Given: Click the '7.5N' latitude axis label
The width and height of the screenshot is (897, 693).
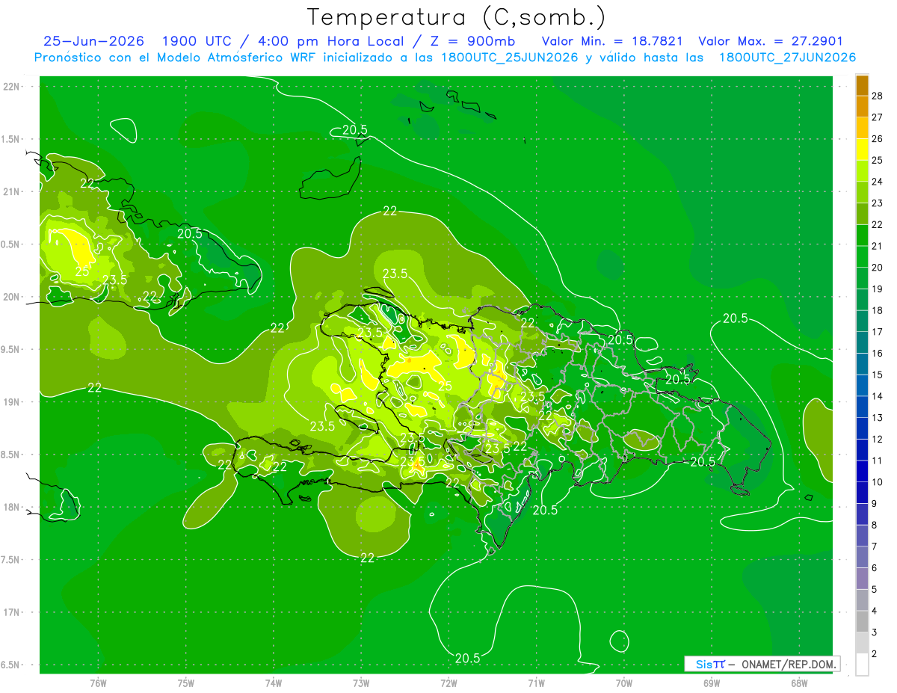Looking at the screenshot, I should 11,560.
